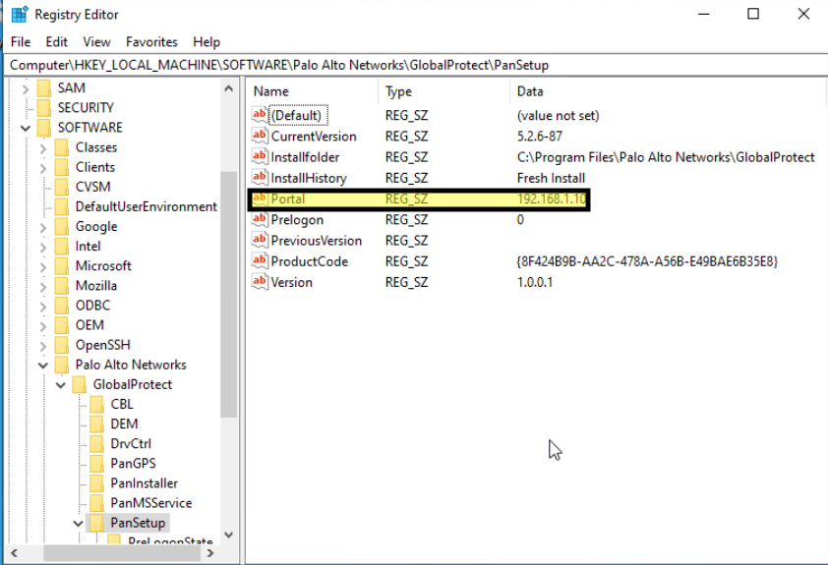Viewport: 828px width, 565px height.
Task: Open the Edit menu
Action: 56,41
